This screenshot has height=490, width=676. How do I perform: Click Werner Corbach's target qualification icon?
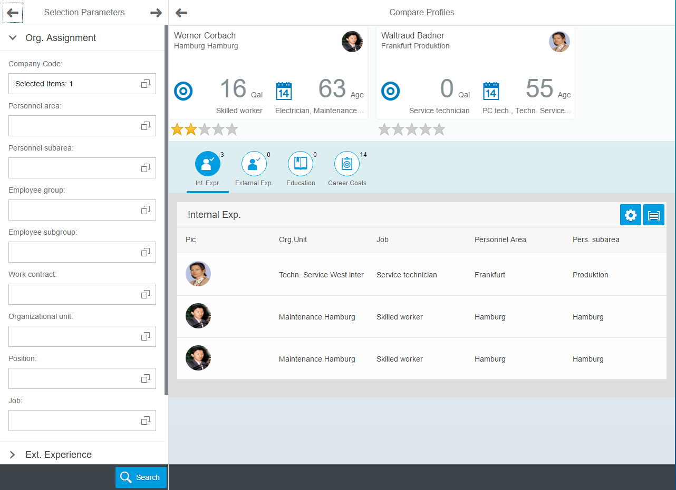point(183,91)
